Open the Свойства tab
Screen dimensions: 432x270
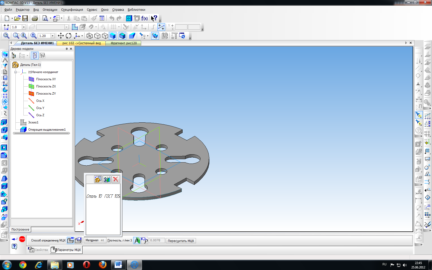tap(38, 250)
